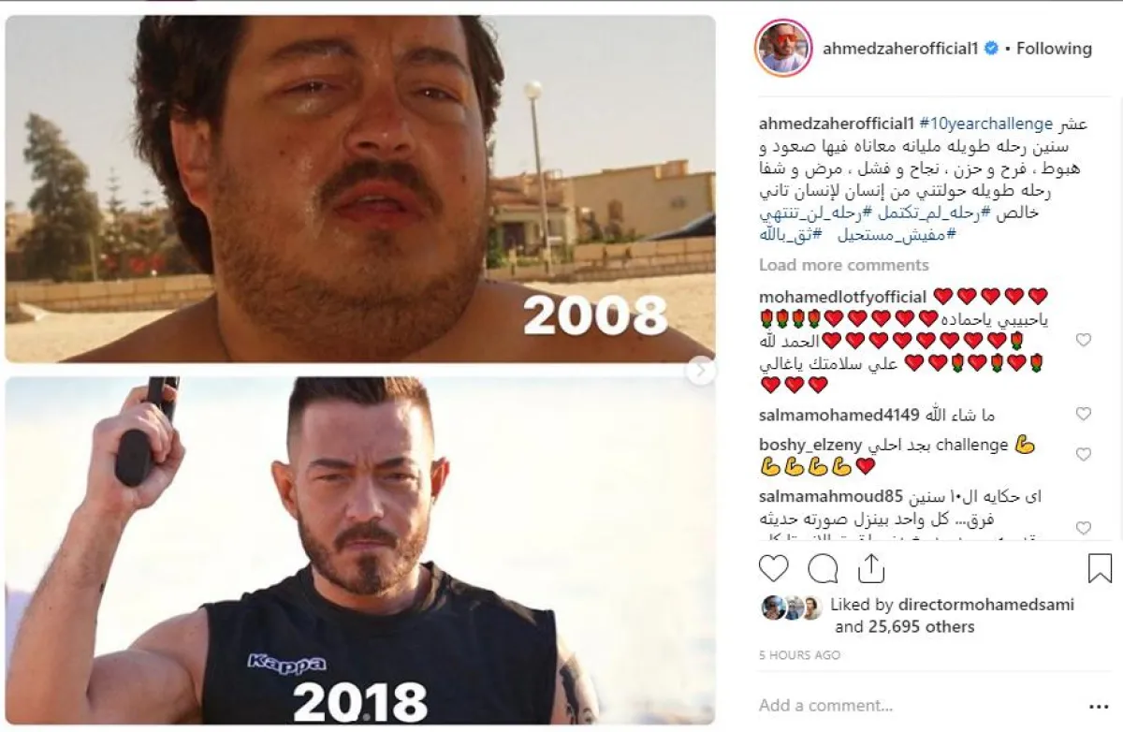Toggle the Following status button

pyautogui.click(x=1054, y=49)
